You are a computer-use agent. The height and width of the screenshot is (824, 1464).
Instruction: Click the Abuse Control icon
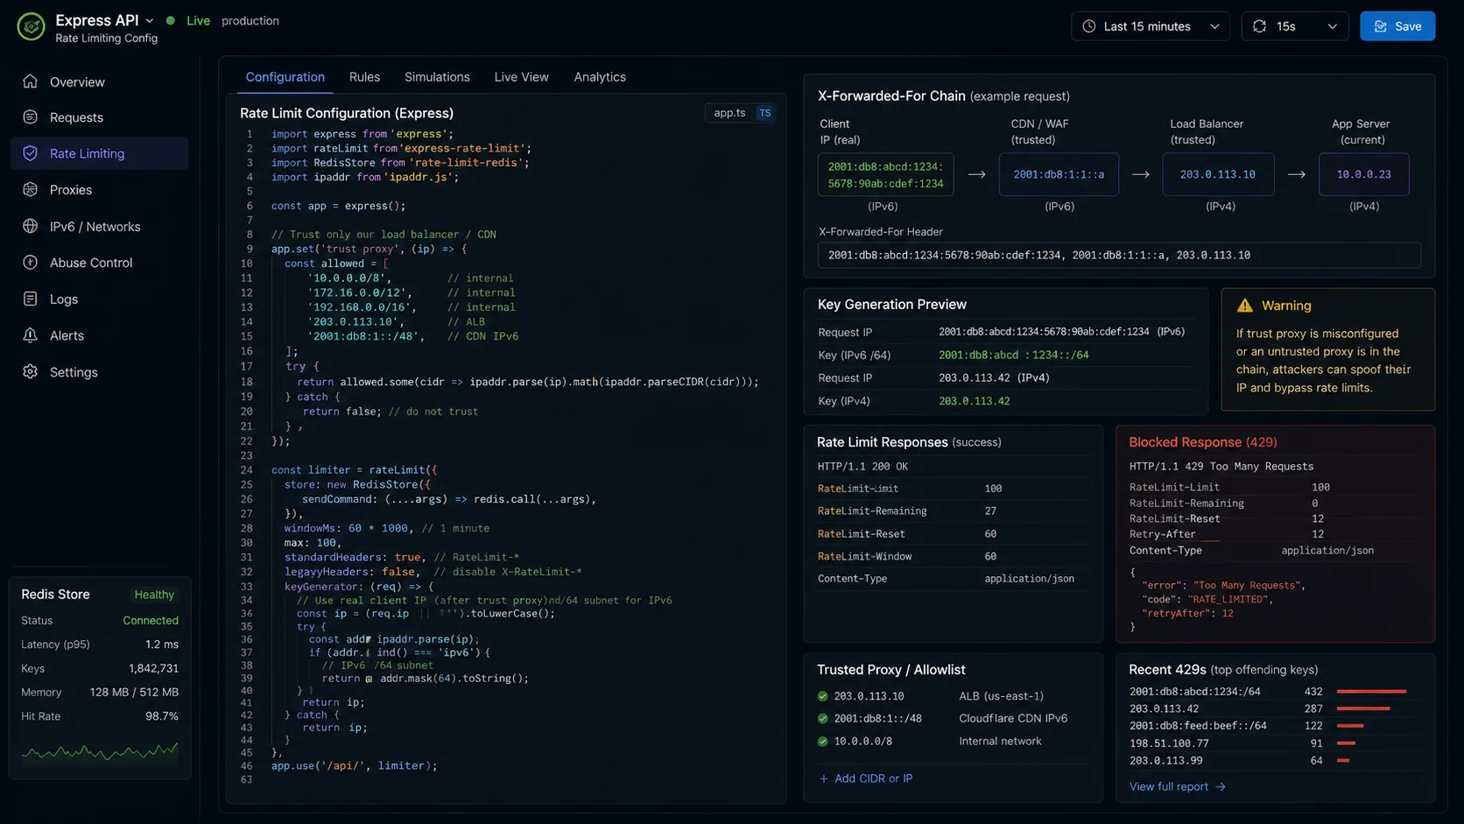(31, 263)
